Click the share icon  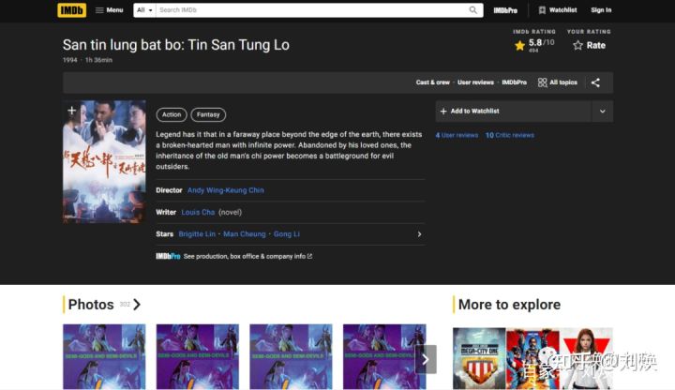596,82
